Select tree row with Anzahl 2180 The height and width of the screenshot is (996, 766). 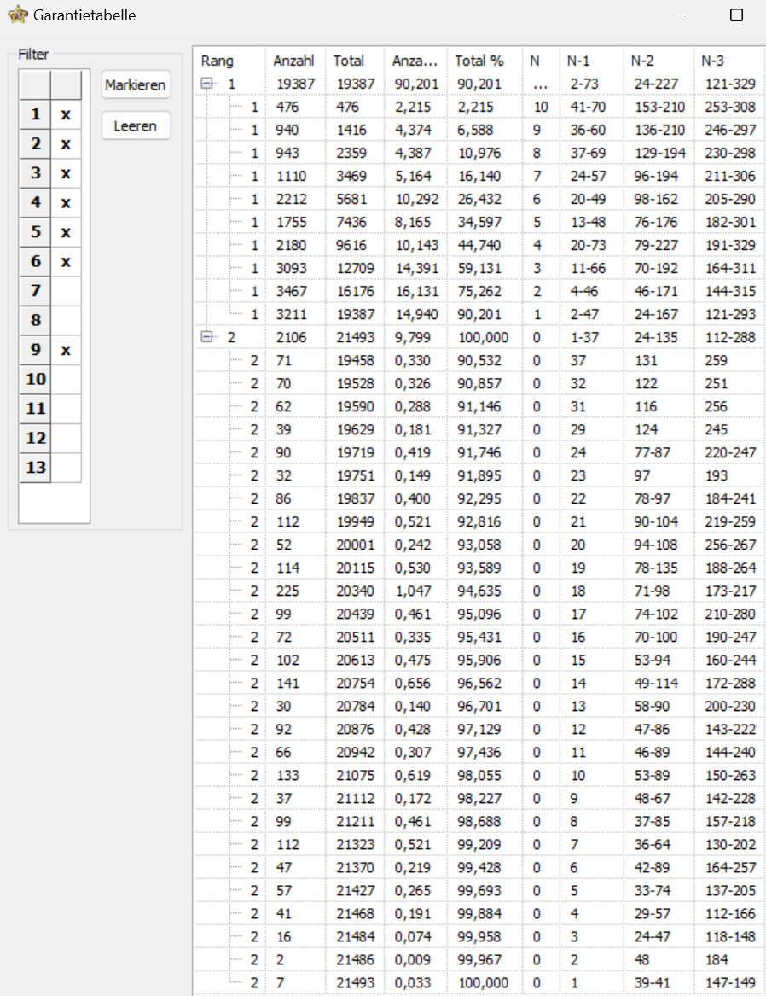point(479,245)
